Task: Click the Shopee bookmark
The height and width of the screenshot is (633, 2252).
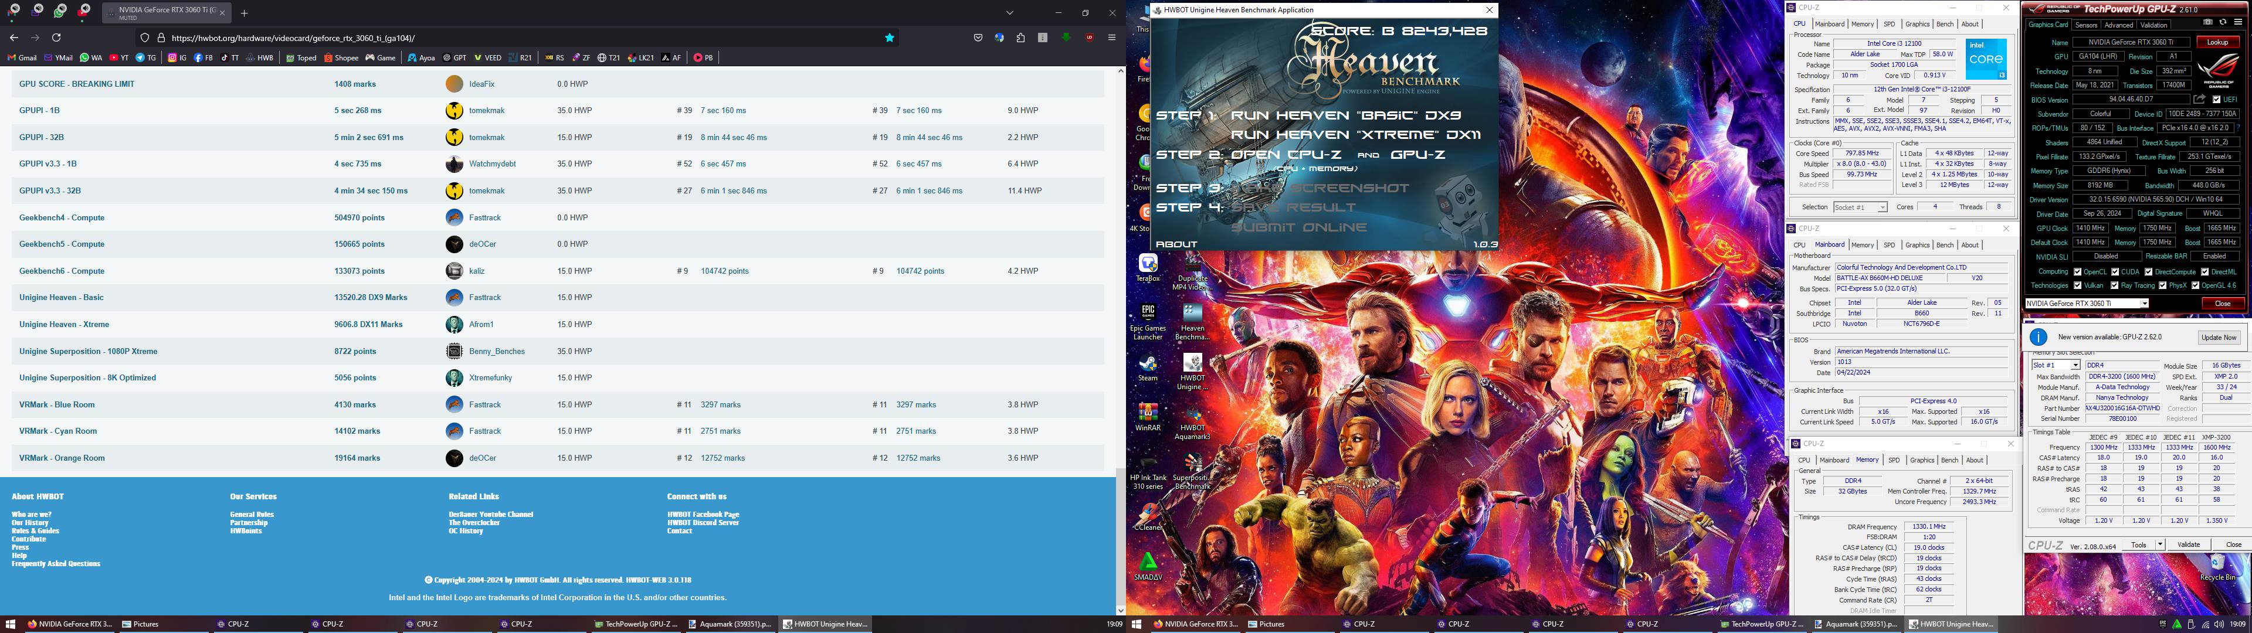Action: pyautogui.click(x=341, y=57)
